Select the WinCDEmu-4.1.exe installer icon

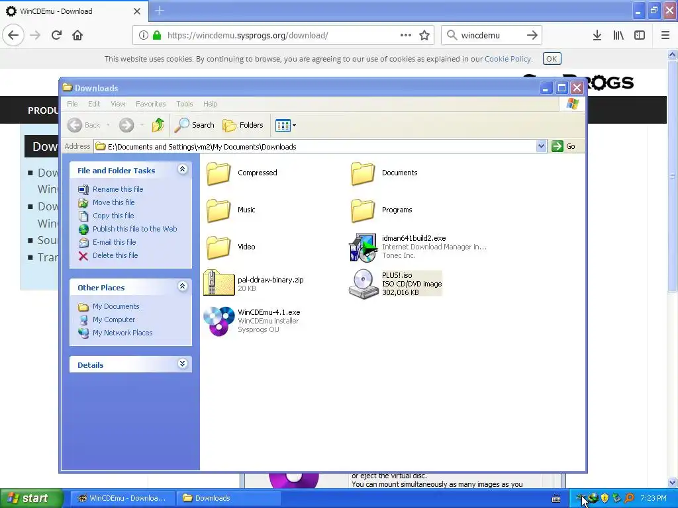click(218, 321)
